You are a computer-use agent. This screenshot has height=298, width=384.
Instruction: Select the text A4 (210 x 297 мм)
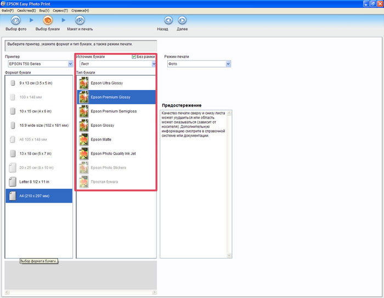click(x=34, y=196)
